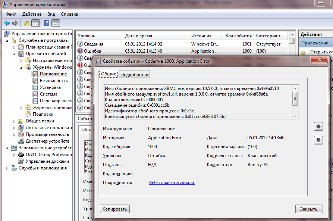This screenshot has width=333, height=221.
Task: Open the Действие menu
Action: point(32,14)
